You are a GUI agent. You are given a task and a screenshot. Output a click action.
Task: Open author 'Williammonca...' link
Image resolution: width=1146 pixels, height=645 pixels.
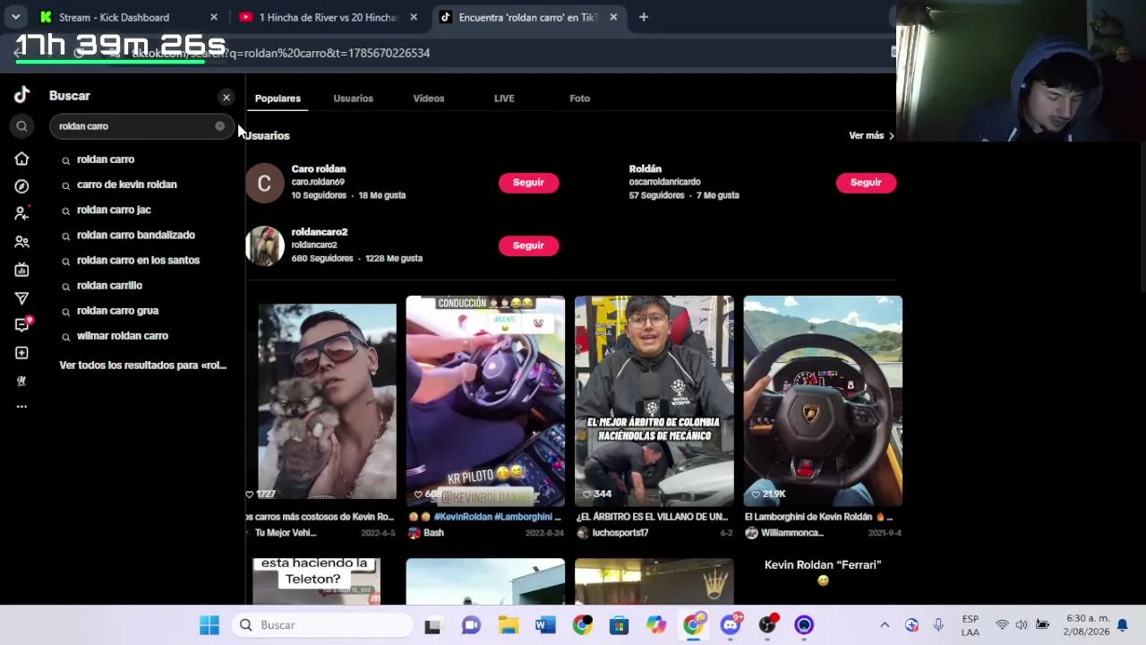[x=791, y=533]
